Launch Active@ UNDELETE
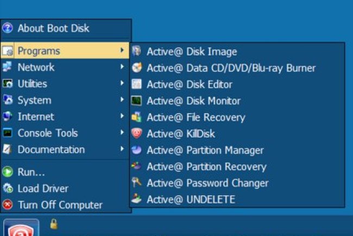The height and width of the screenshot is (236, 353). [237, 200]
